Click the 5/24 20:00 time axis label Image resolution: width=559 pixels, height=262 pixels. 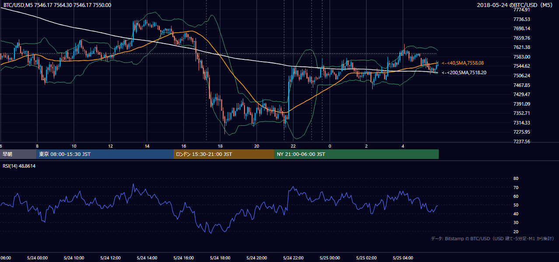257,258
